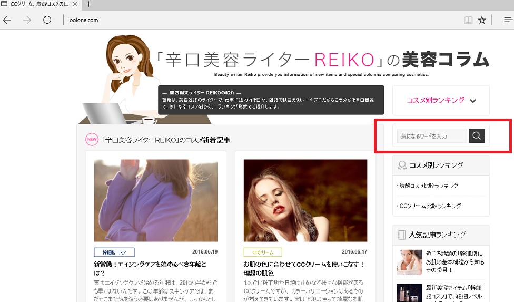Open a new tab with plus button
This screenshot has height=302, width=514.
click(88, 4)
